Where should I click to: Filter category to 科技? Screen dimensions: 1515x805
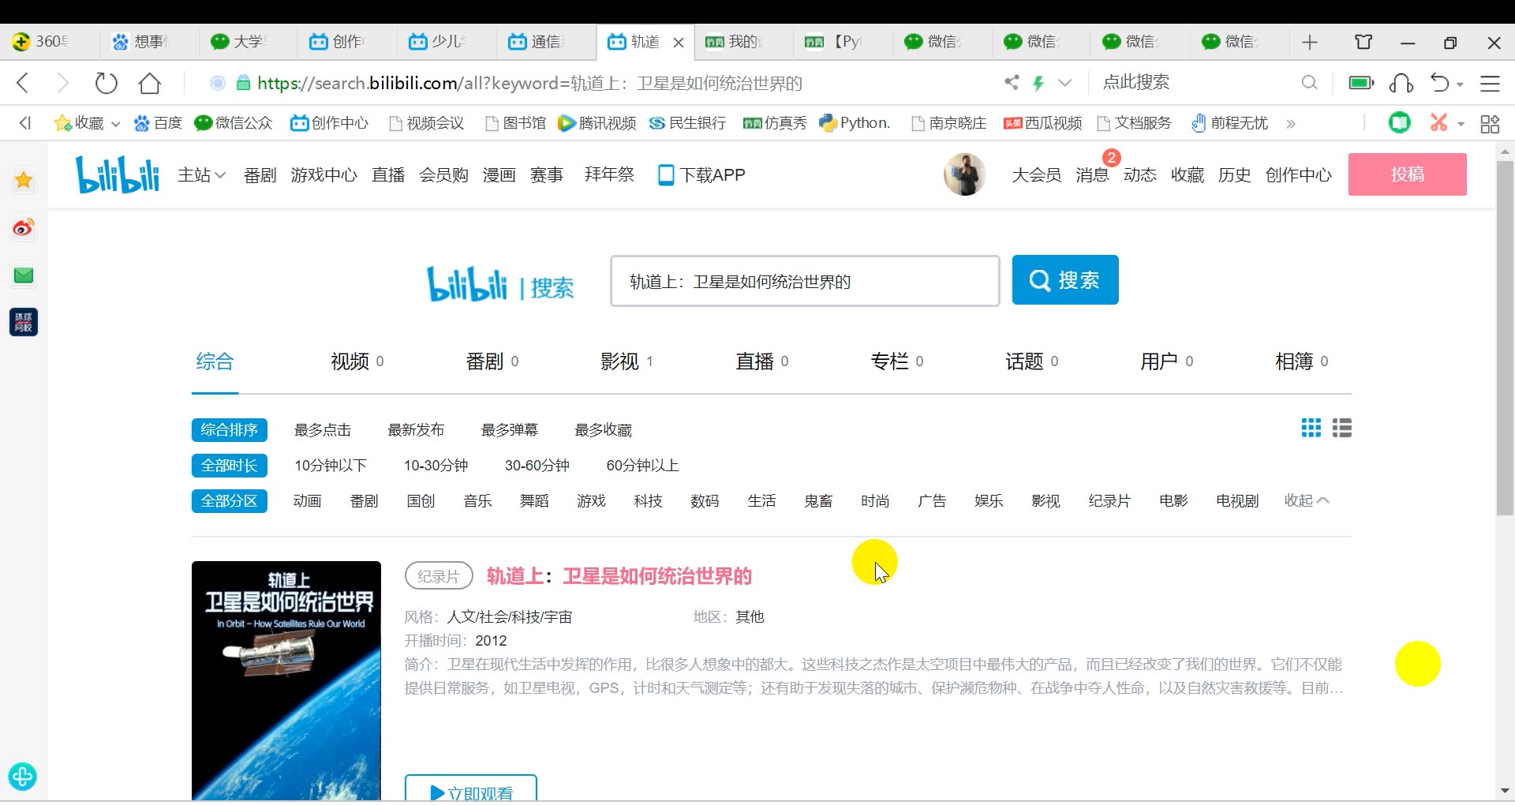648,501
